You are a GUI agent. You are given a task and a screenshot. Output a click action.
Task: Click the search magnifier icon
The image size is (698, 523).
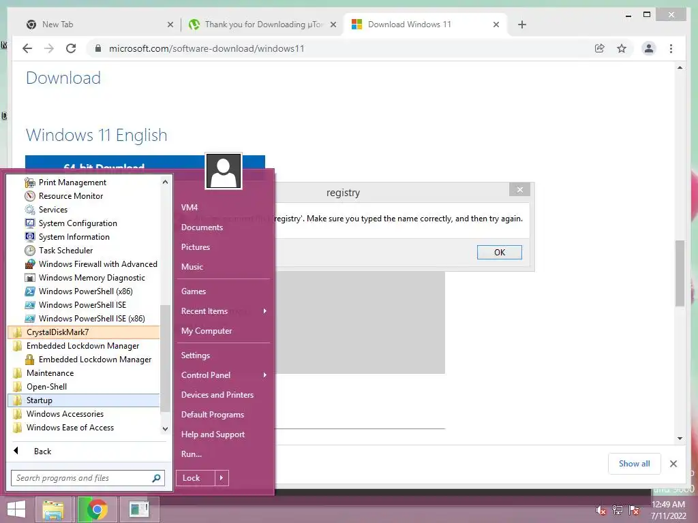click(x=156, y=478)
